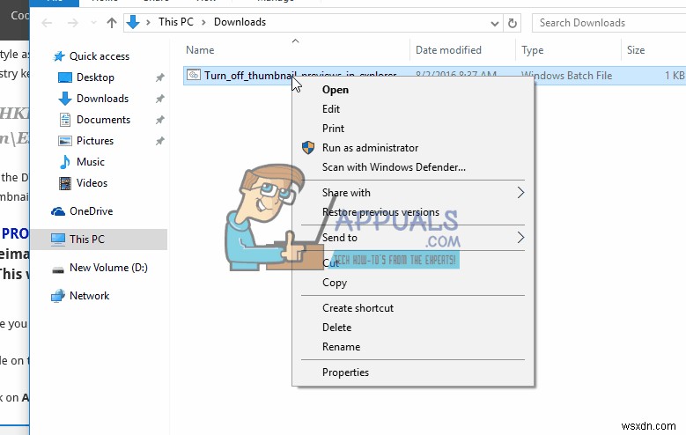This screenshot has height=435, width=686.
Task: Select Downloads in the address breadcrumb
Action: tap(240, 22)
